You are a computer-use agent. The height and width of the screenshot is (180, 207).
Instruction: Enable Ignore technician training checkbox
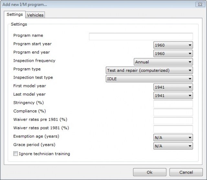click(16, 154)
